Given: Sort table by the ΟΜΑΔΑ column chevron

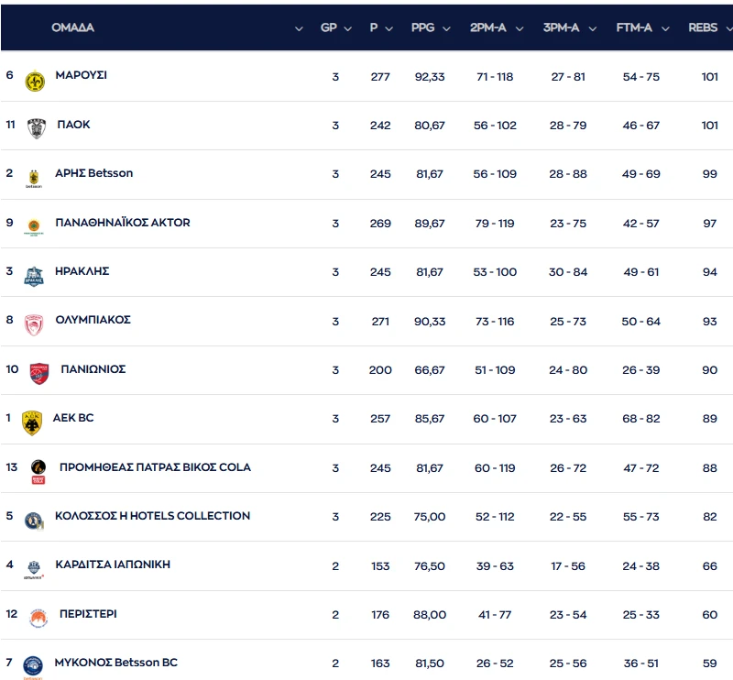Looking at the screenshot, I should 299,28.
